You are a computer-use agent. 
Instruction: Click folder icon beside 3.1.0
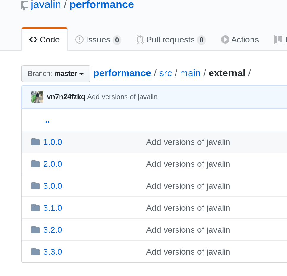click(36, 208)
